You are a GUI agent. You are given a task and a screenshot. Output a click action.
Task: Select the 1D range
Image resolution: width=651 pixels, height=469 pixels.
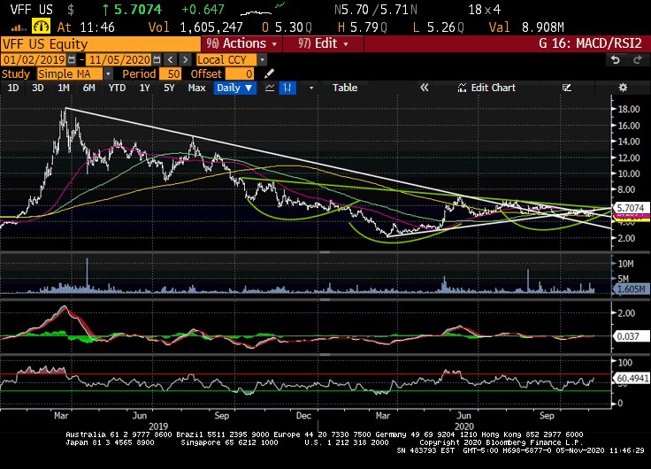click(x=13, y=88)
